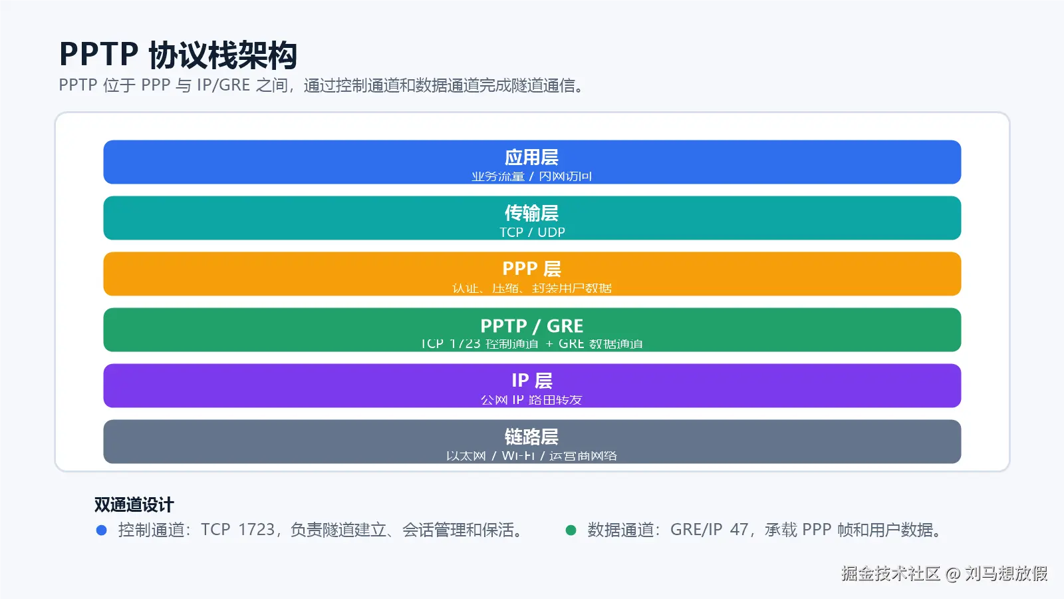1064x599 pixels.
Task: Select the orange PPP 层 layer bar
Action: point(532,274)
